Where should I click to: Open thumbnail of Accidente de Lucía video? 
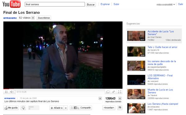click(x=136, y=36)
